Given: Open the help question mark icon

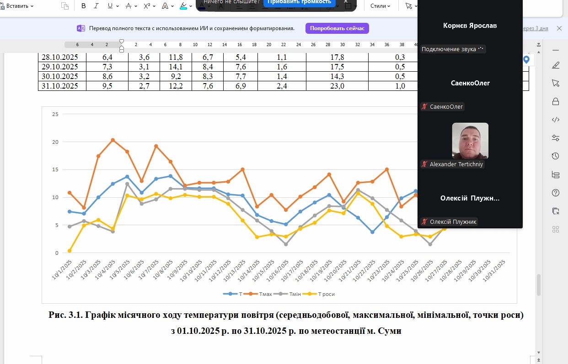Looking at the screenshot, I should click(556, 193).
